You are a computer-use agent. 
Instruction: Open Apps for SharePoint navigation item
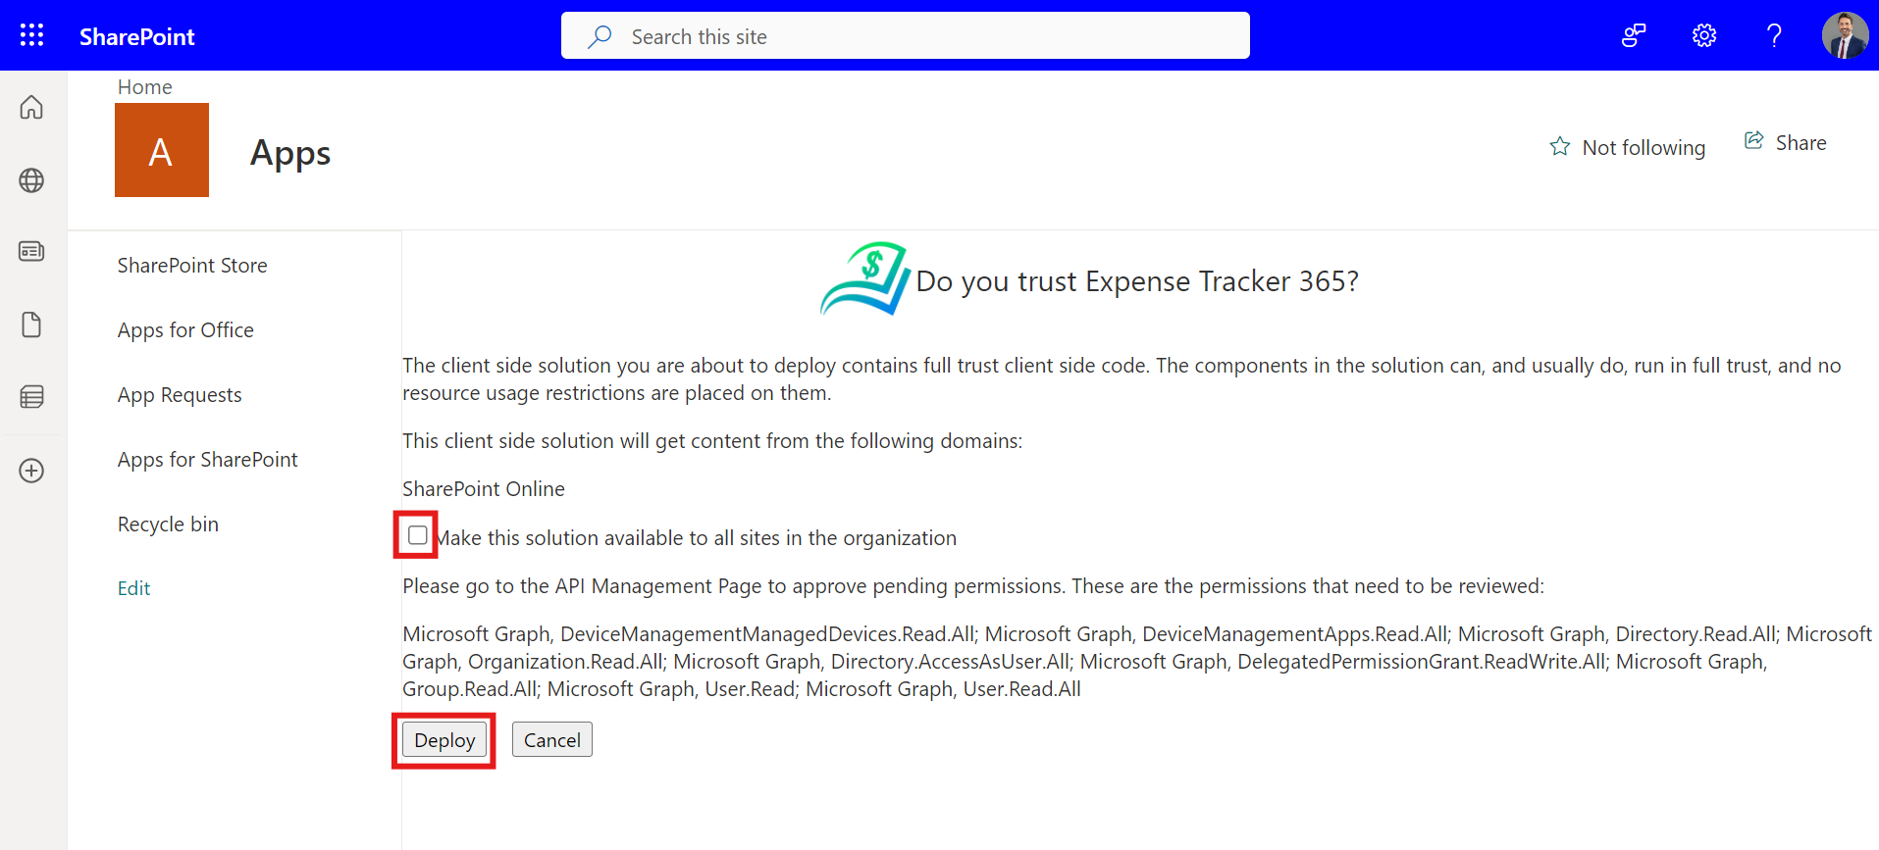coord(208,460)
